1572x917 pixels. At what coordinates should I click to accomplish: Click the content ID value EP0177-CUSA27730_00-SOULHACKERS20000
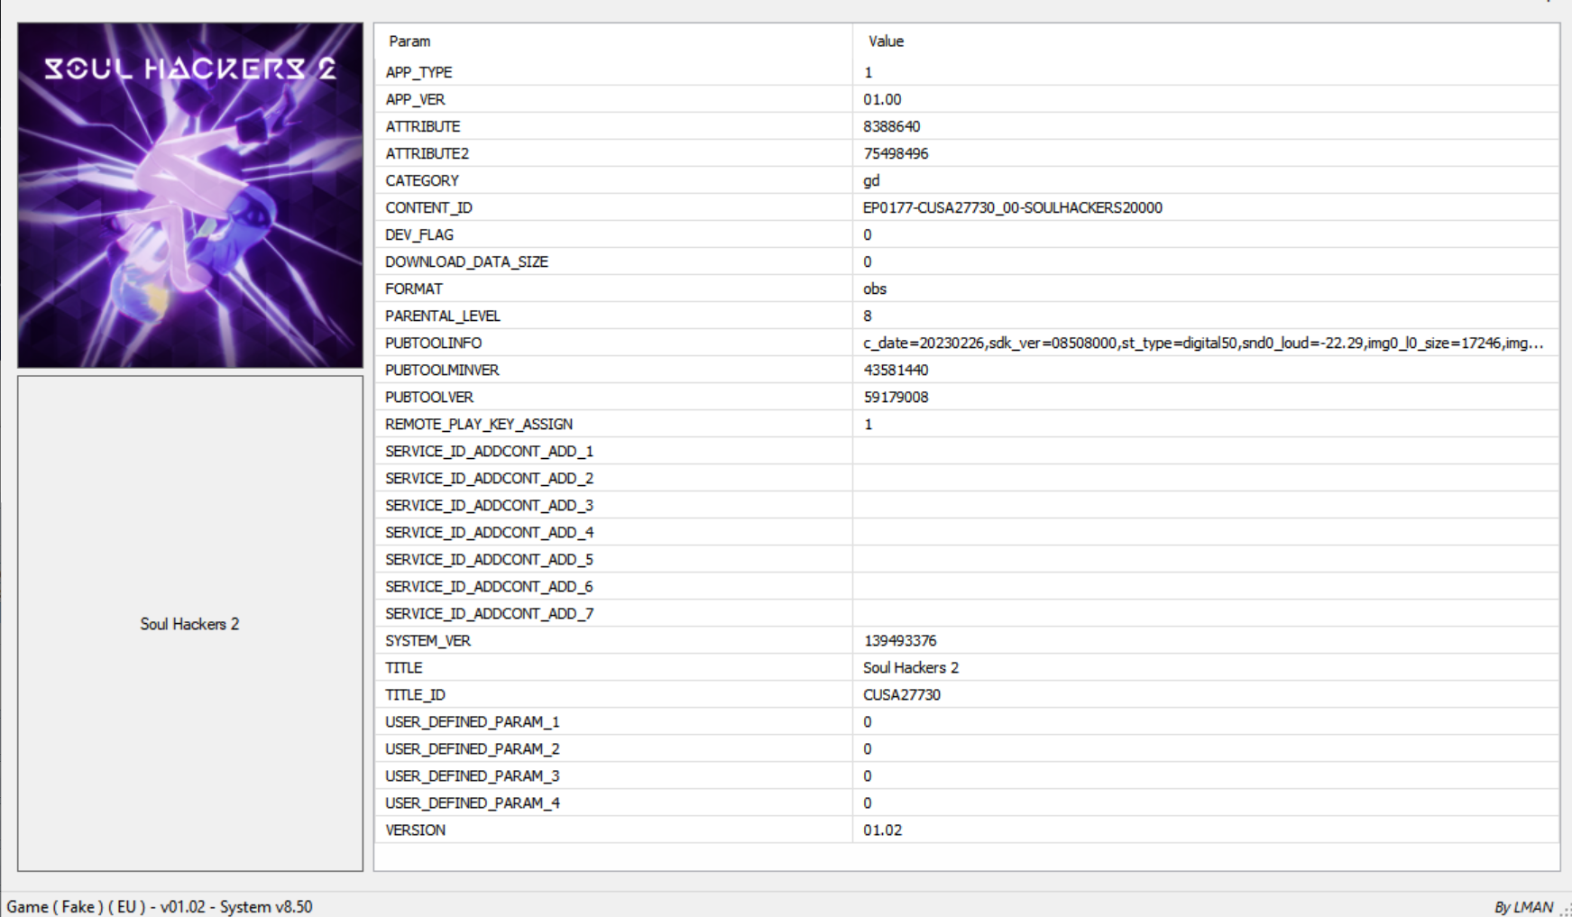click(x=1012, y=207)
